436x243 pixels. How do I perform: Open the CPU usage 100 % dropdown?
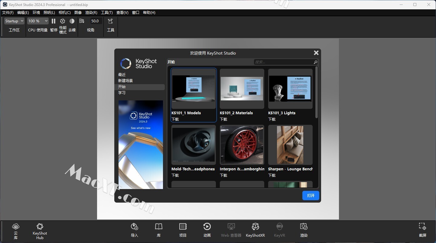[x=38, y=21]
